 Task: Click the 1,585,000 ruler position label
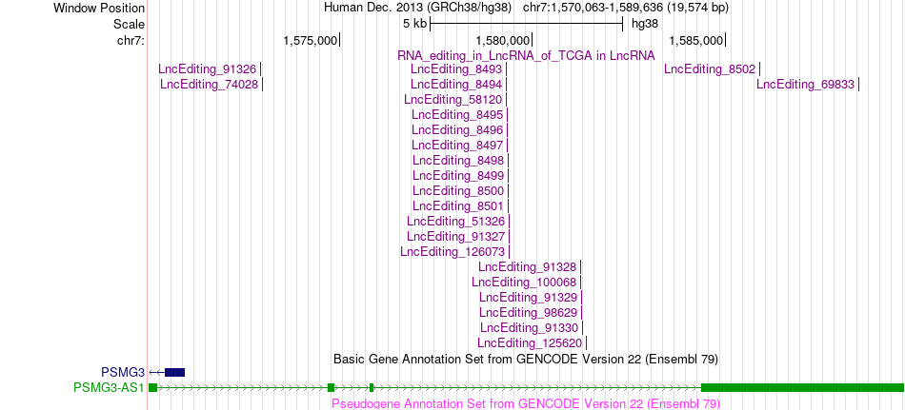coord(695,40)
